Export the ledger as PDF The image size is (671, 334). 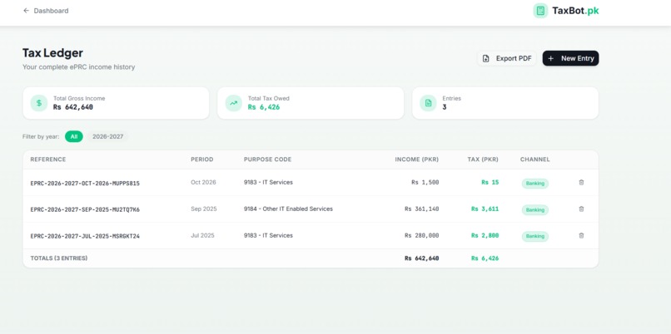(x=507, y=58)
